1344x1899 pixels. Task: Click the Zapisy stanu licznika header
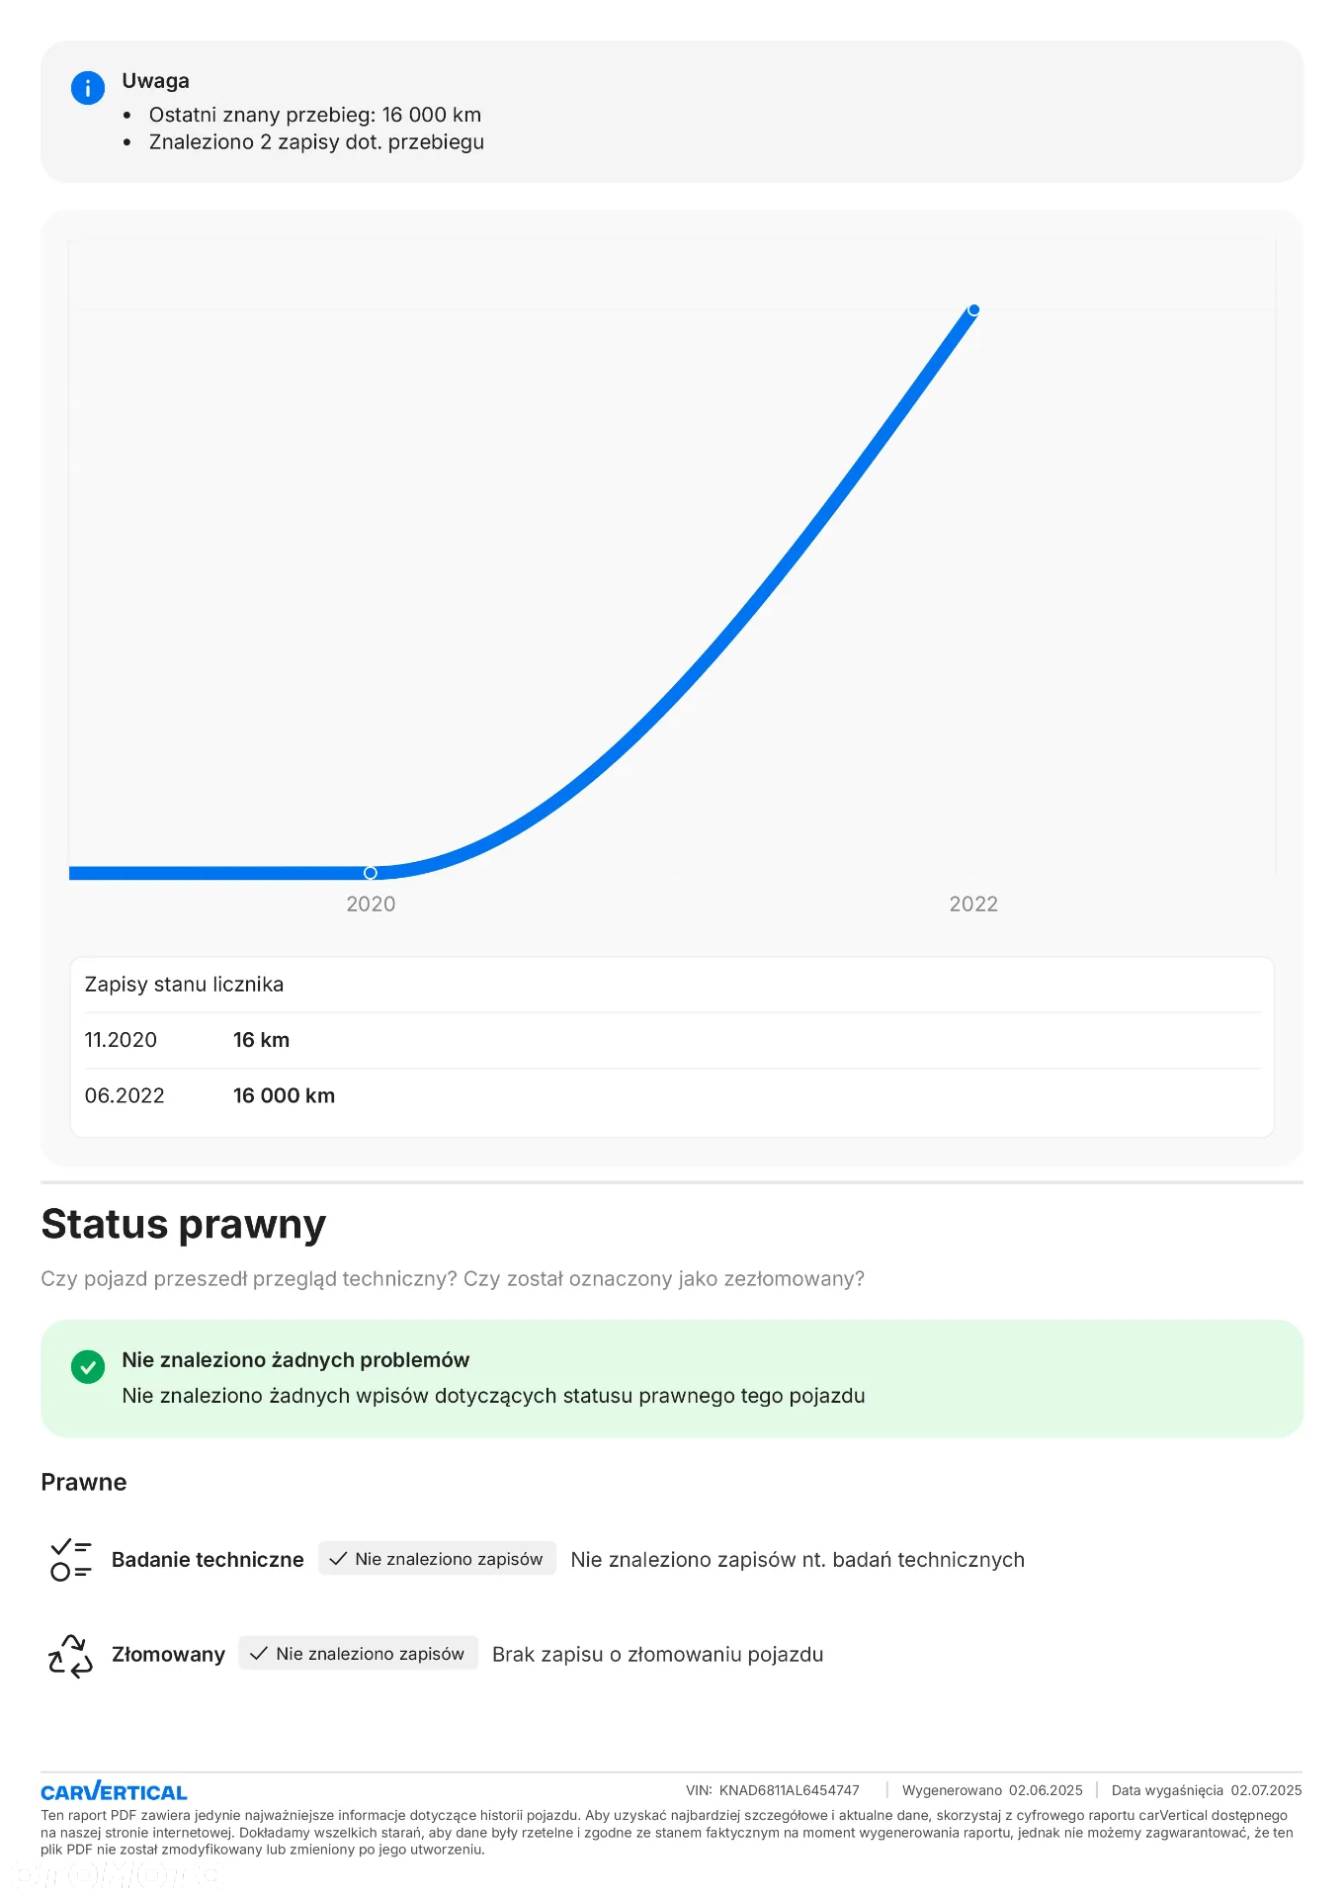pyautogui.click(x=184, y=985)
